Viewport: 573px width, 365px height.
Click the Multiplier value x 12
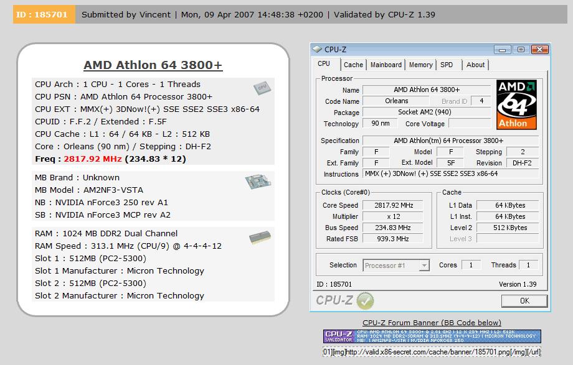click(x=393, y=216)
